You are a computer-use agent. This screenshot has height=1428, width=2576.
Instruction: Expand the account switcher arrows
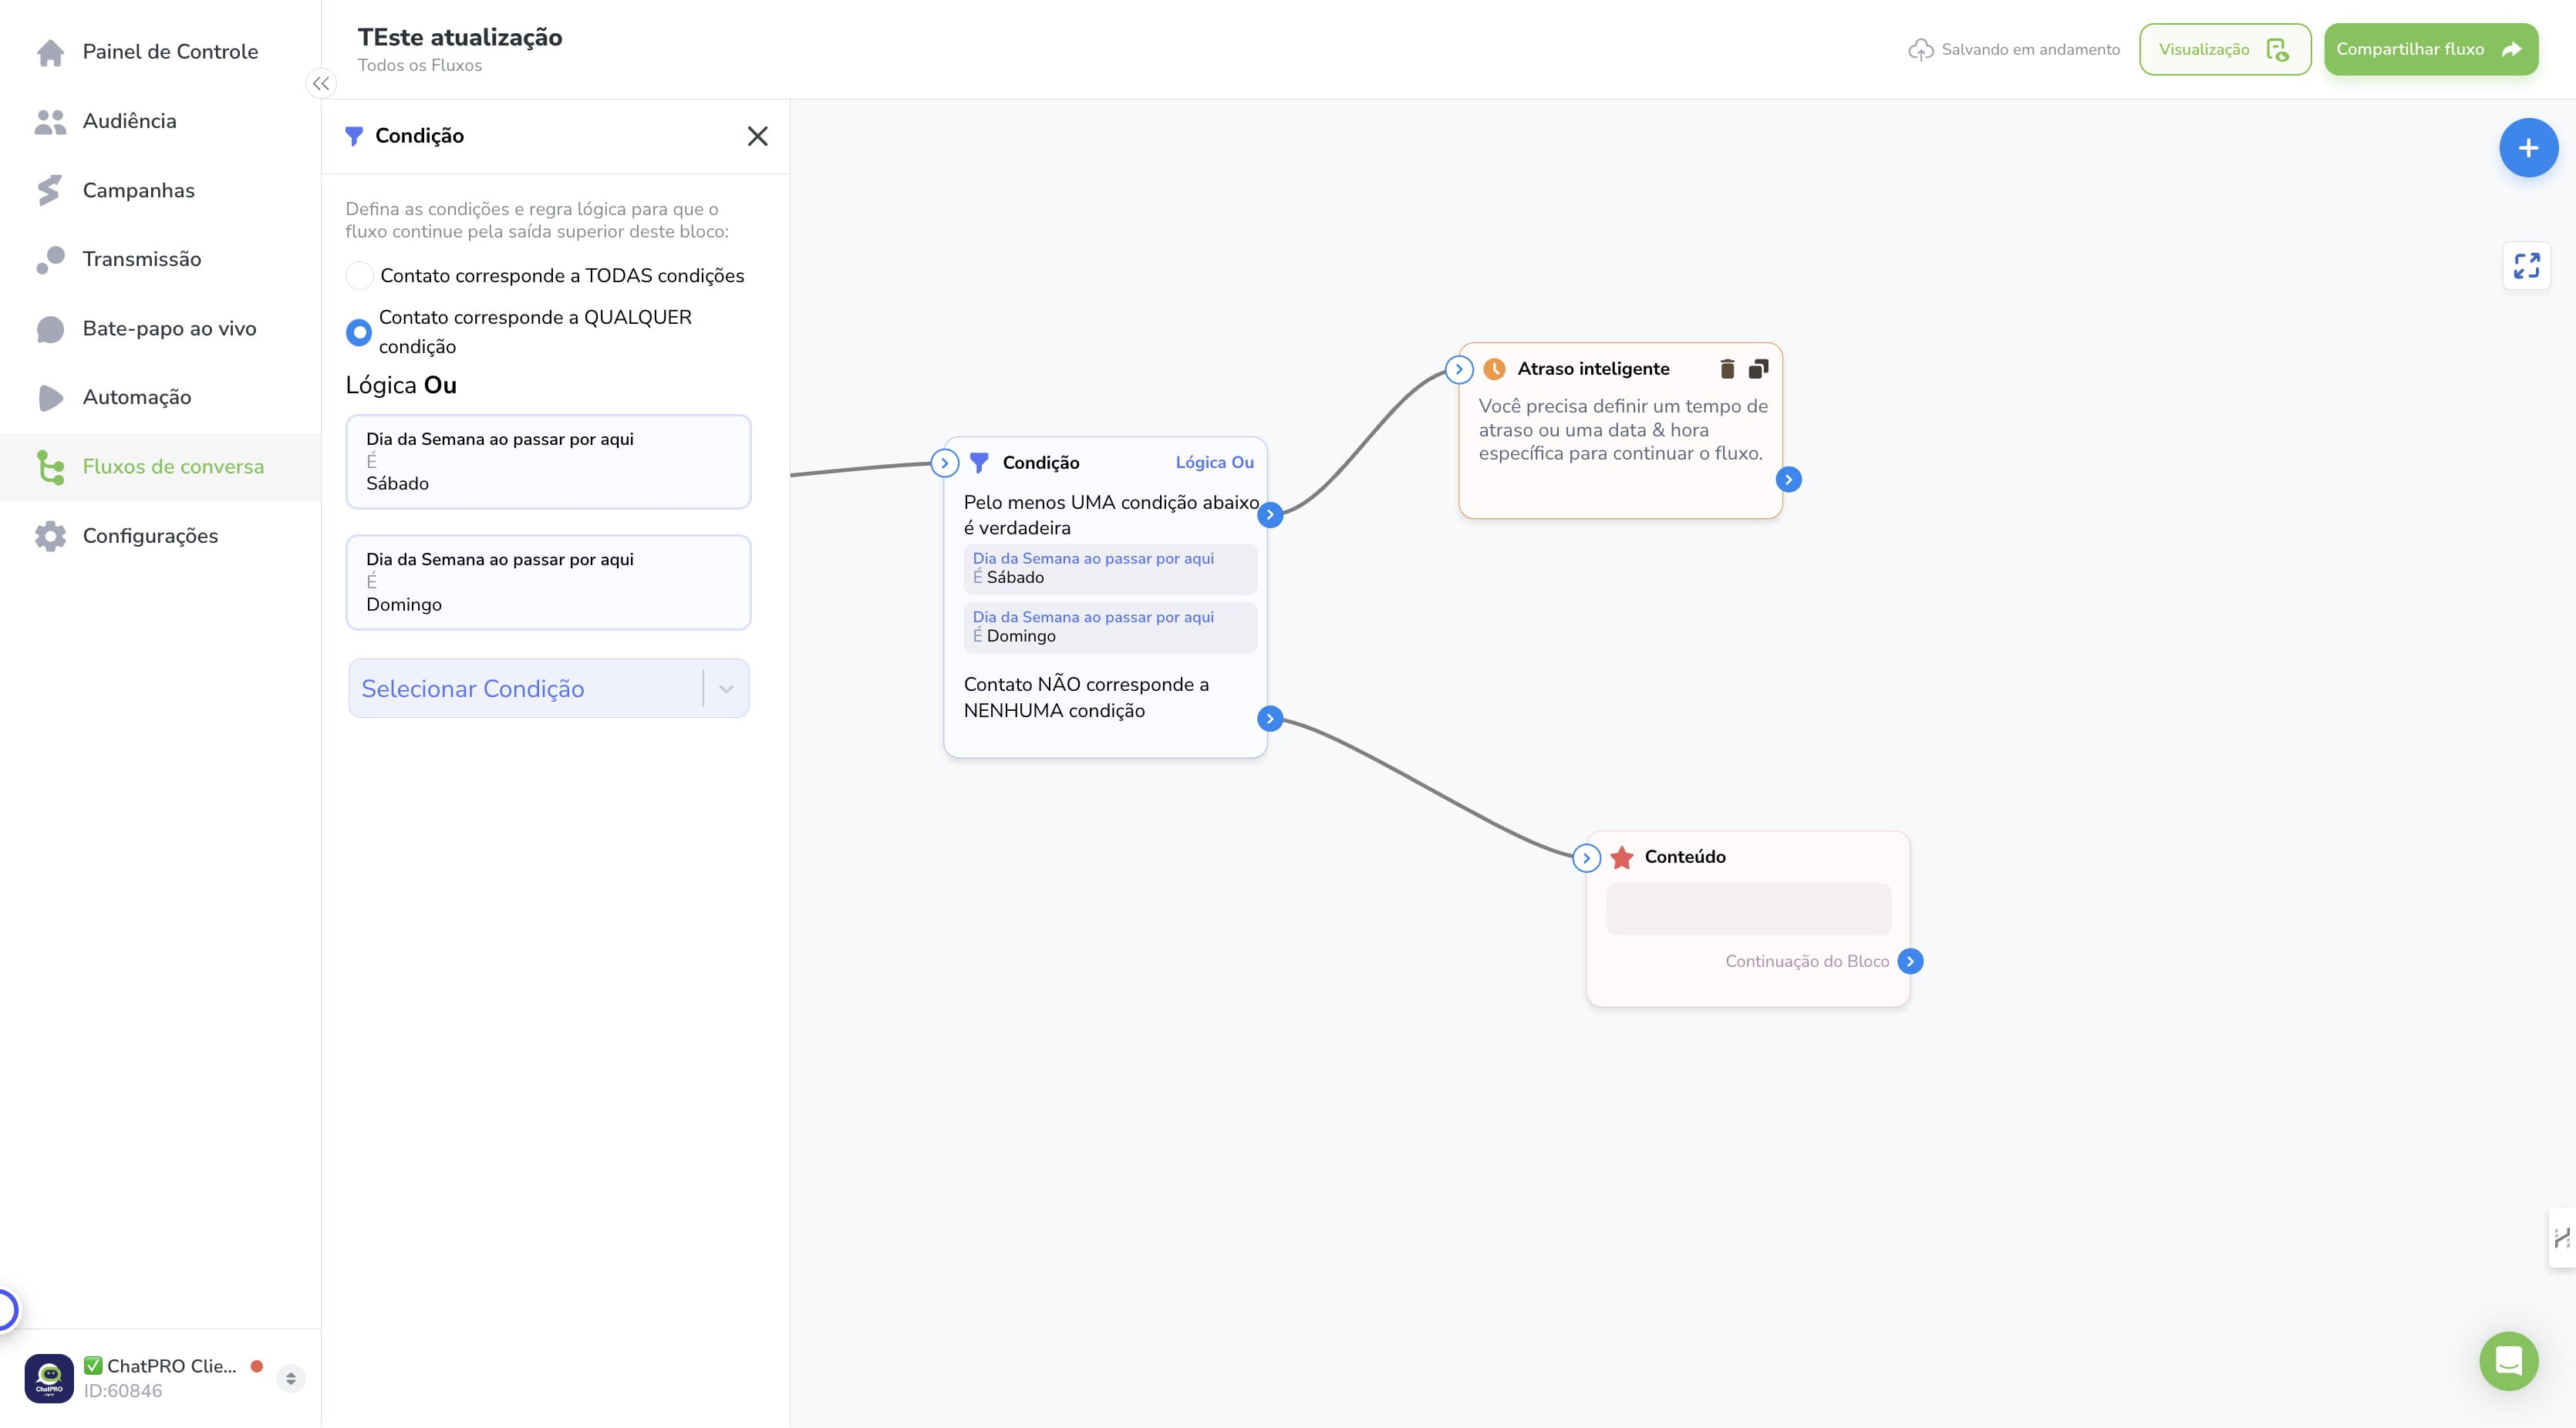(x=290, y=1379)
